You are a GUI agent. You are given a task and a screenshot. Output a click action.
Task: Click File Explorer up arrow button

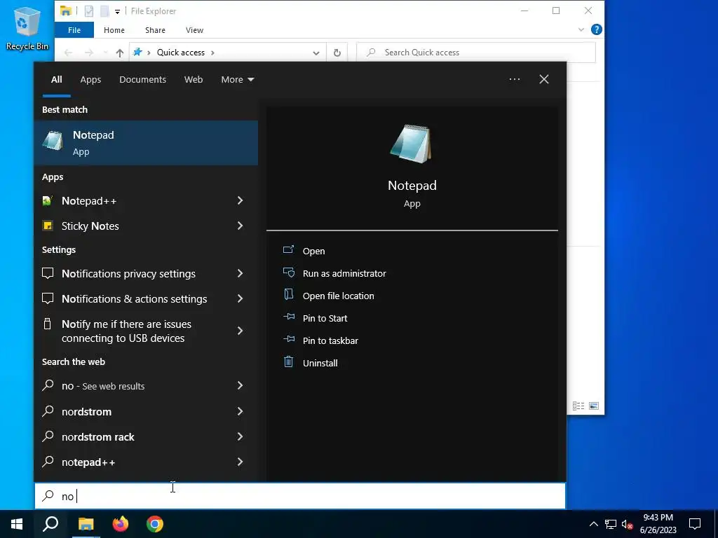pos(119,53)
